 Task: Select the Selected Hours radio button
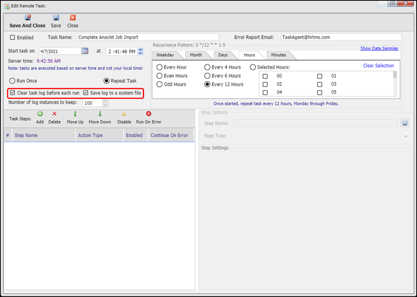pos(252,67)
